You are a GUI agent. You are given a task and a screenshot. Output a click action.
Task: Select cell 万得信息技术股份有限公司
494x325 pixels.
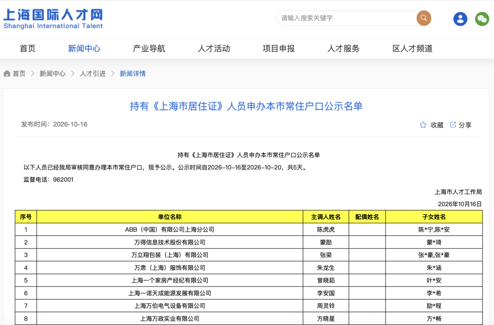coord(170,243)
